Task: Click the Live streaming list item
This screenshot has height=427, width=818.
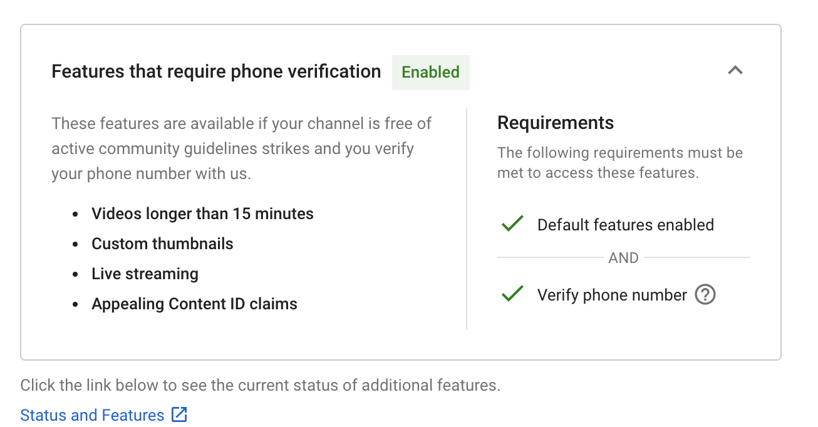Action: tap(145, 274)
